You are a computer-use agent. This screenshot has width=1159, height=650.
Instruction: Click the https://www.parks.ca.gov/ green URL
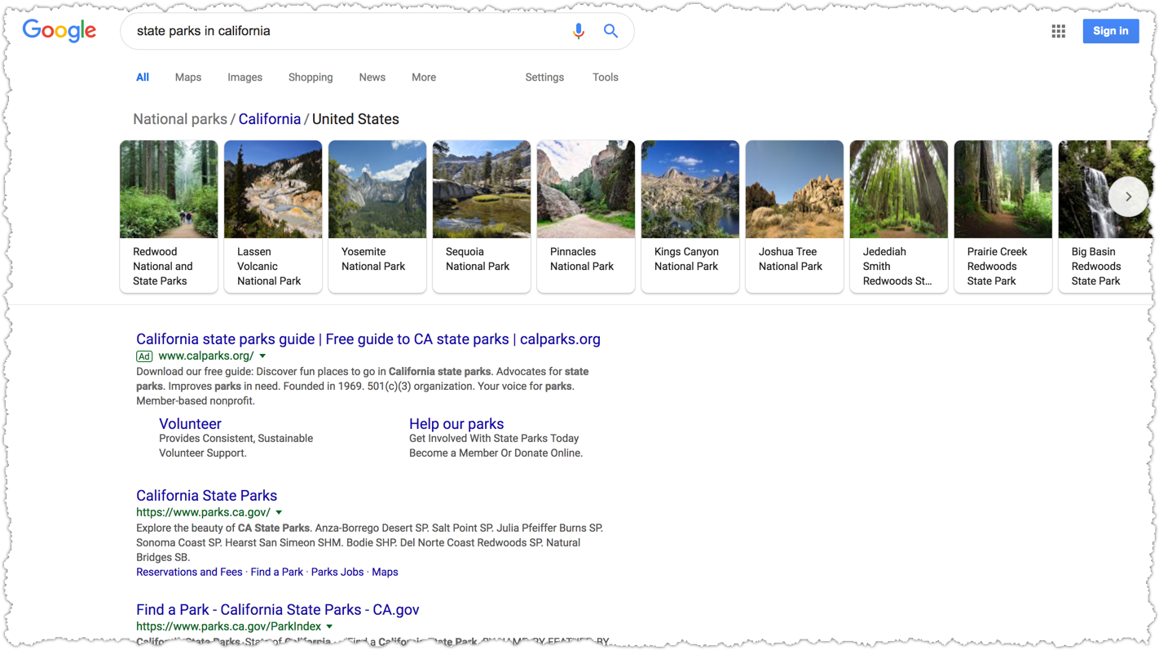[203, 513]
